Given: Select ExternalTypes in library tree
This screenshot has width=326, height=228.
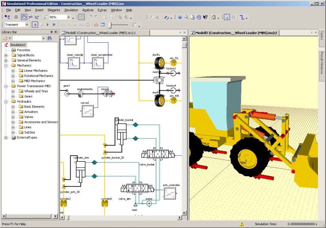Looking at the screenshot, I should pyautogui.click(x=27, y=138).
